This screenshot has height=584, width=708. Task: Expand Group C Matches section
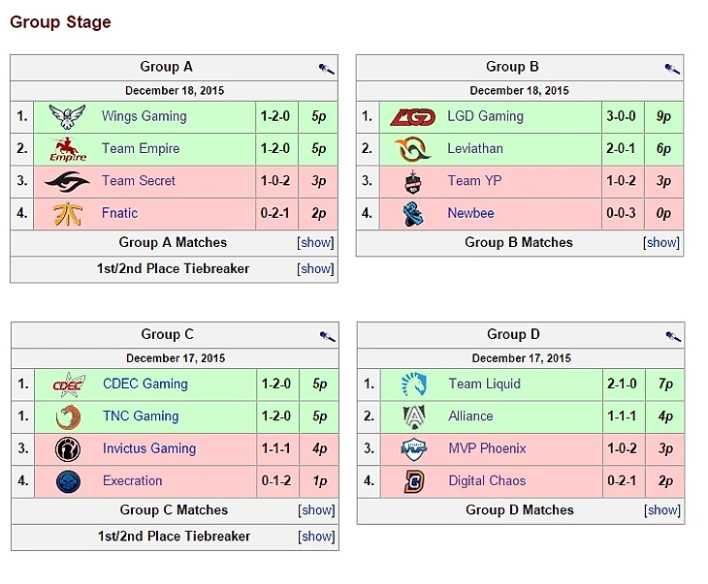[x=316, y=510]
